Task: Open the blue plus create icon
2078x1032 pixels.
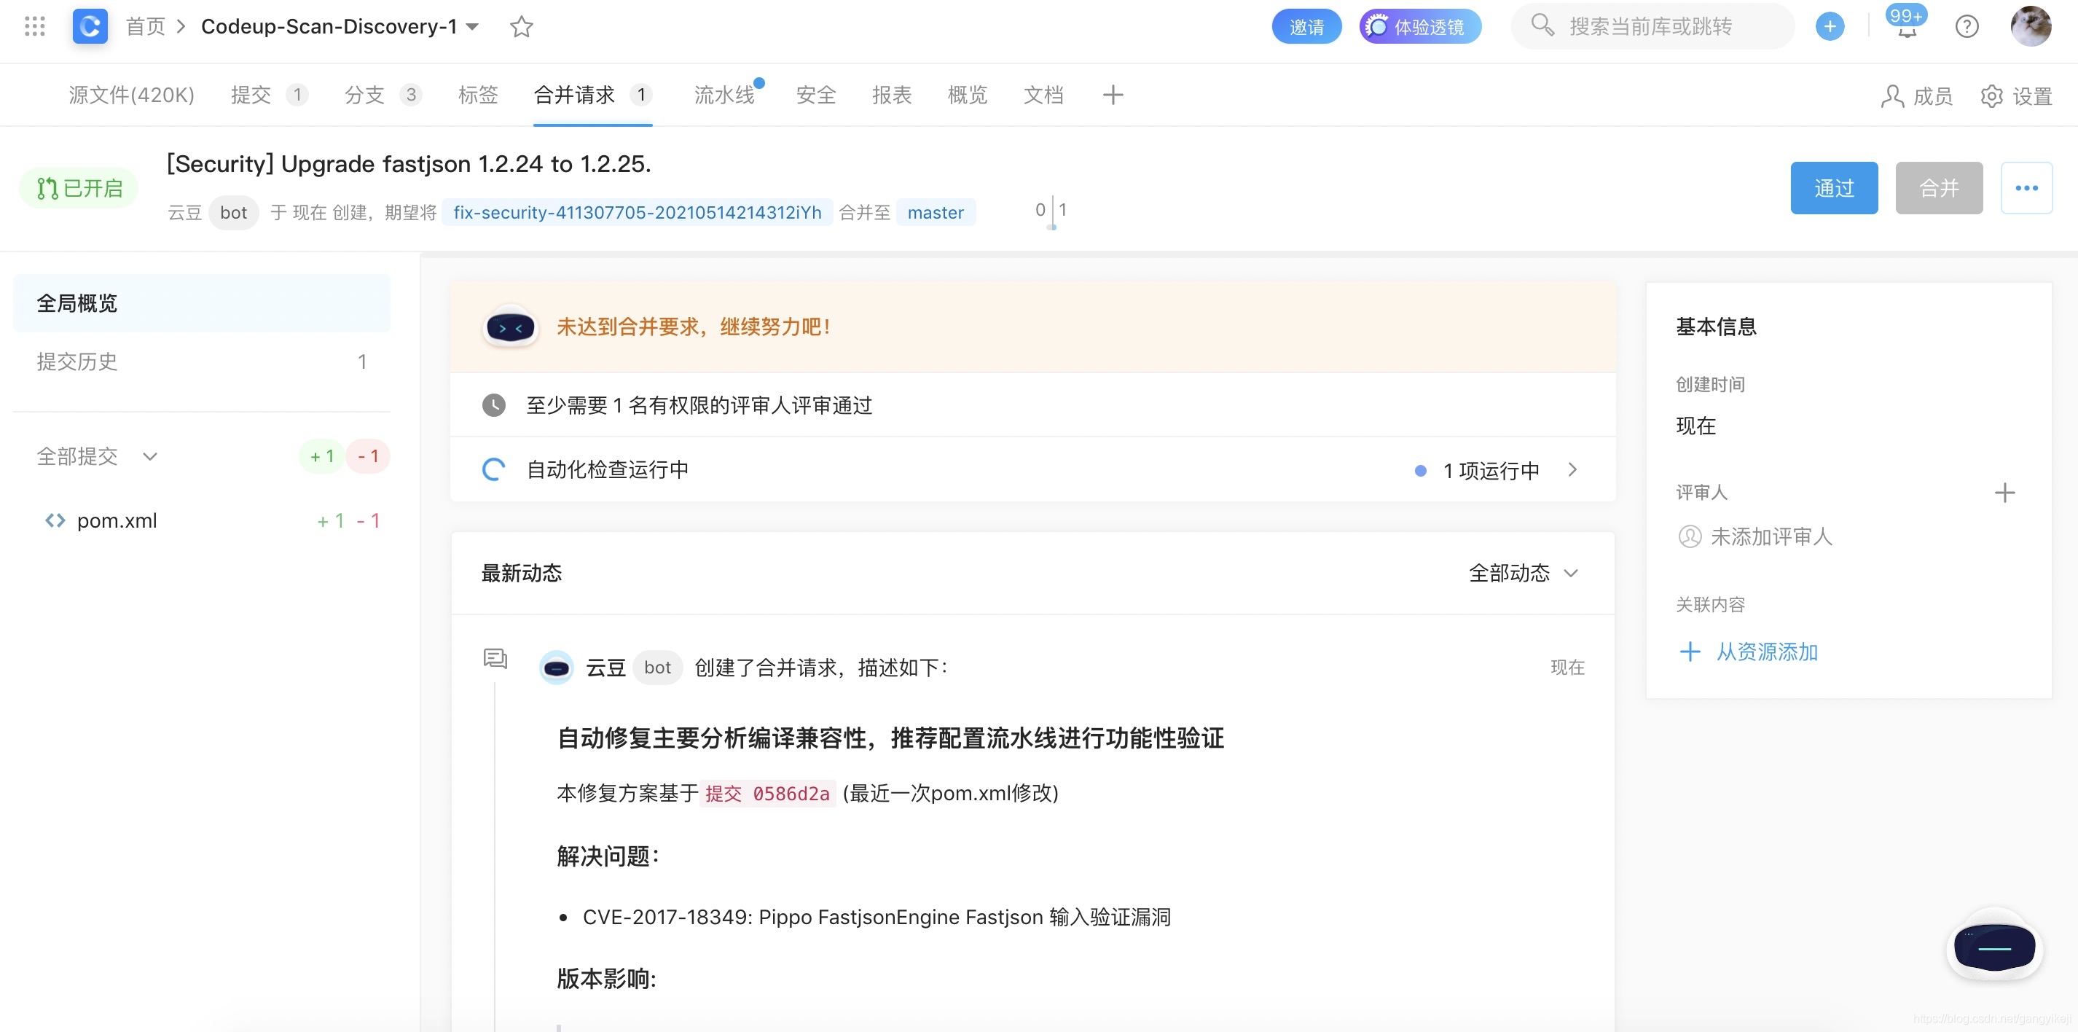Action: click(x=1830, y=26)
